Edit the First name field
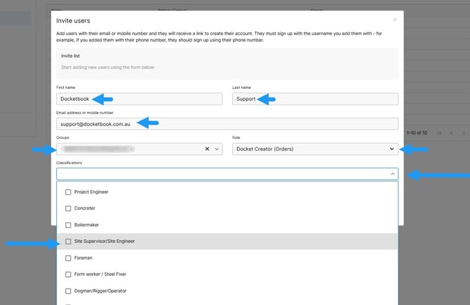Image resolution: width=470 pixels, height=305 pixels. 140,99
